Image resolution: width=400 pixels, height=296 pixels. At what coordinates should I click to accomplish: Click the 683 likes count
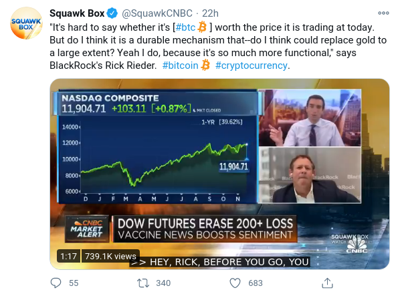click(256, 283)
